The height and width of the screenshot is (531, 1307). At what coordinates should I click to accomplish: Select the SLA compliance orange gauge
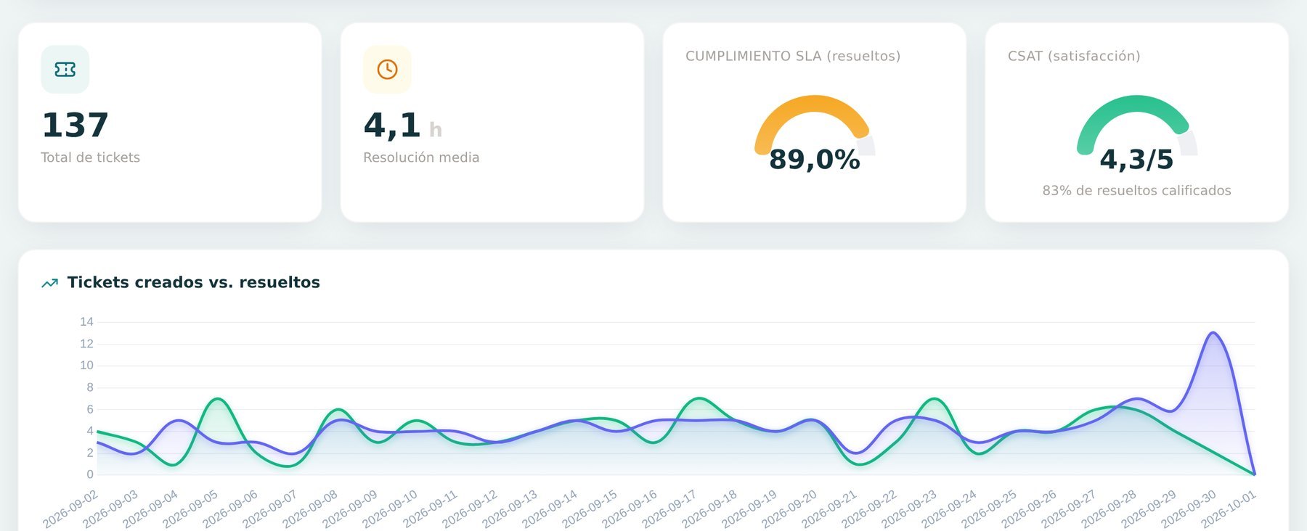coord(815,125)
